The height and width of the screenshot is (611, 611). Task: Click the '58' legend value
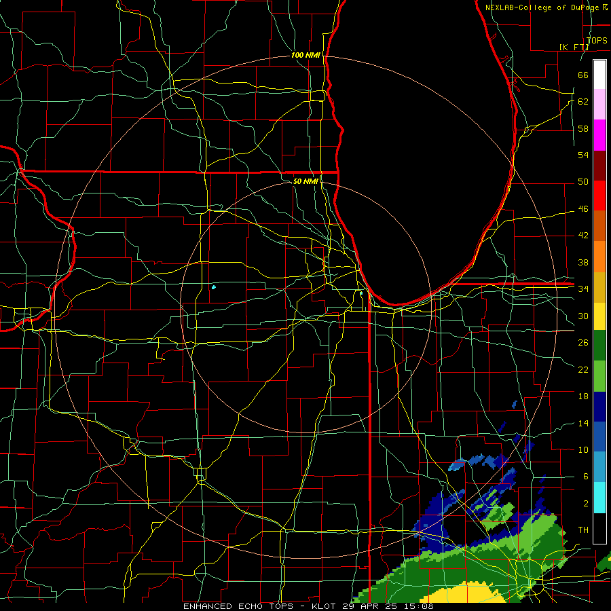coord(583,128)
